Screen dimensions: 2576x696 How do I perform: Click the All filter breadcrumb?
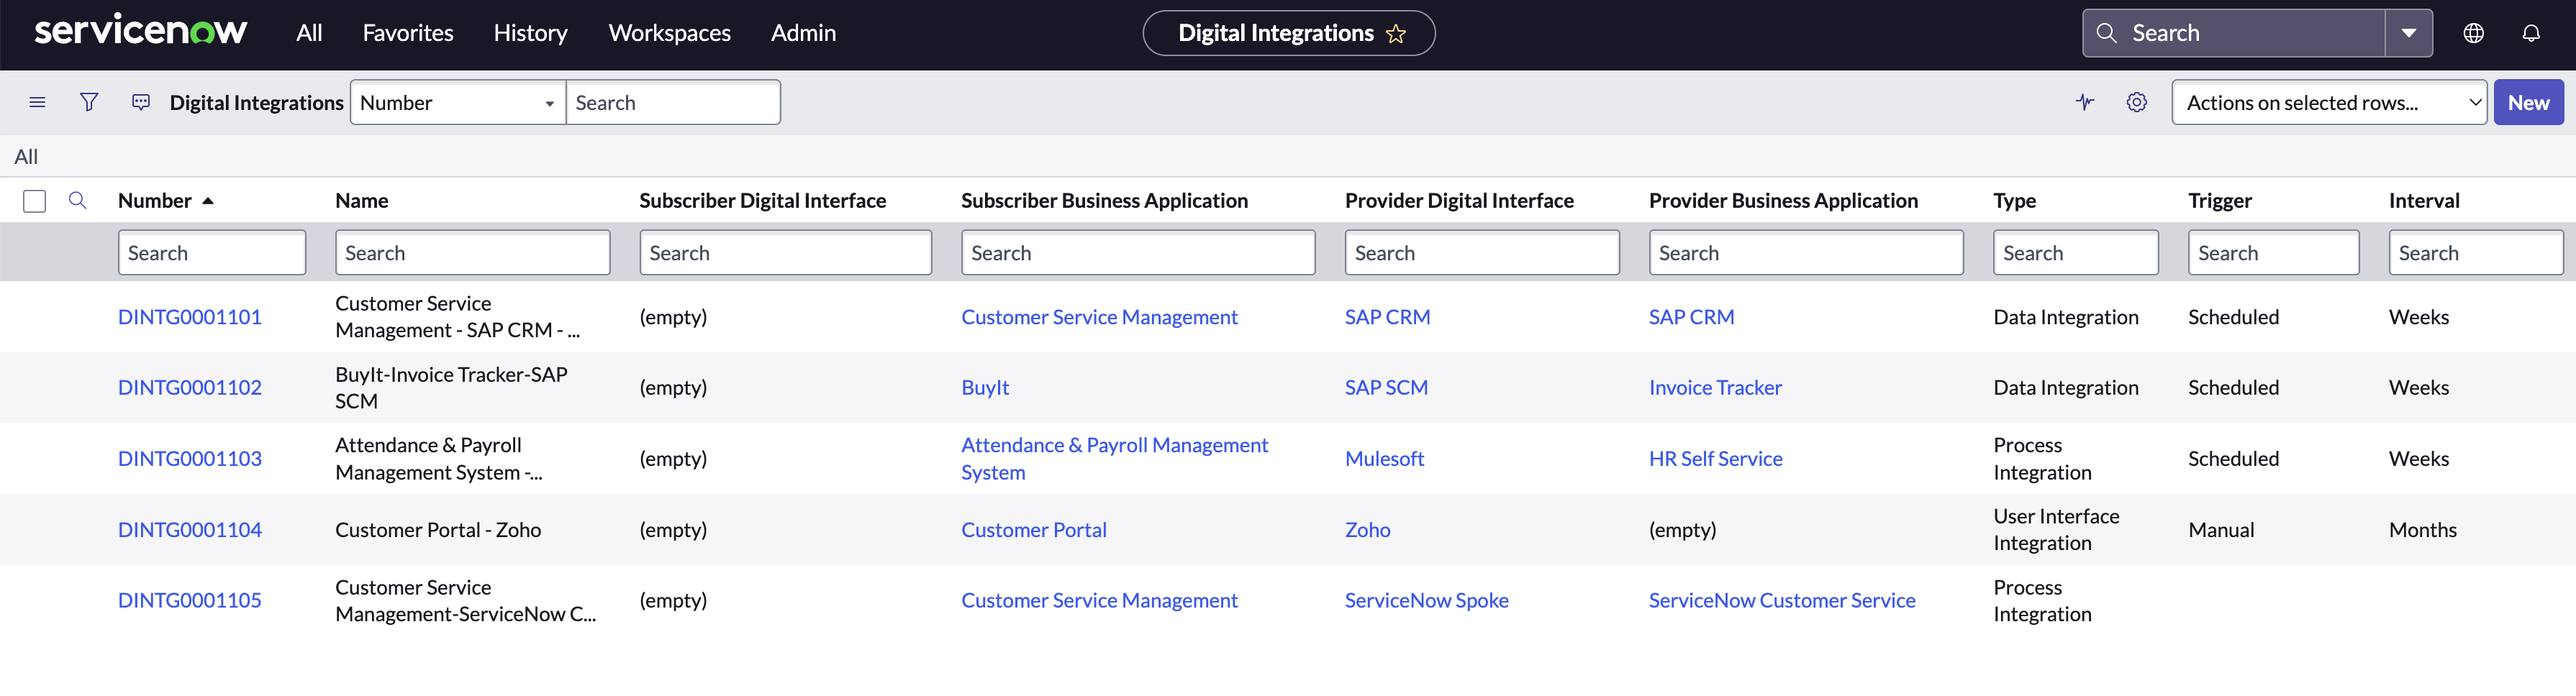point(26,157)
